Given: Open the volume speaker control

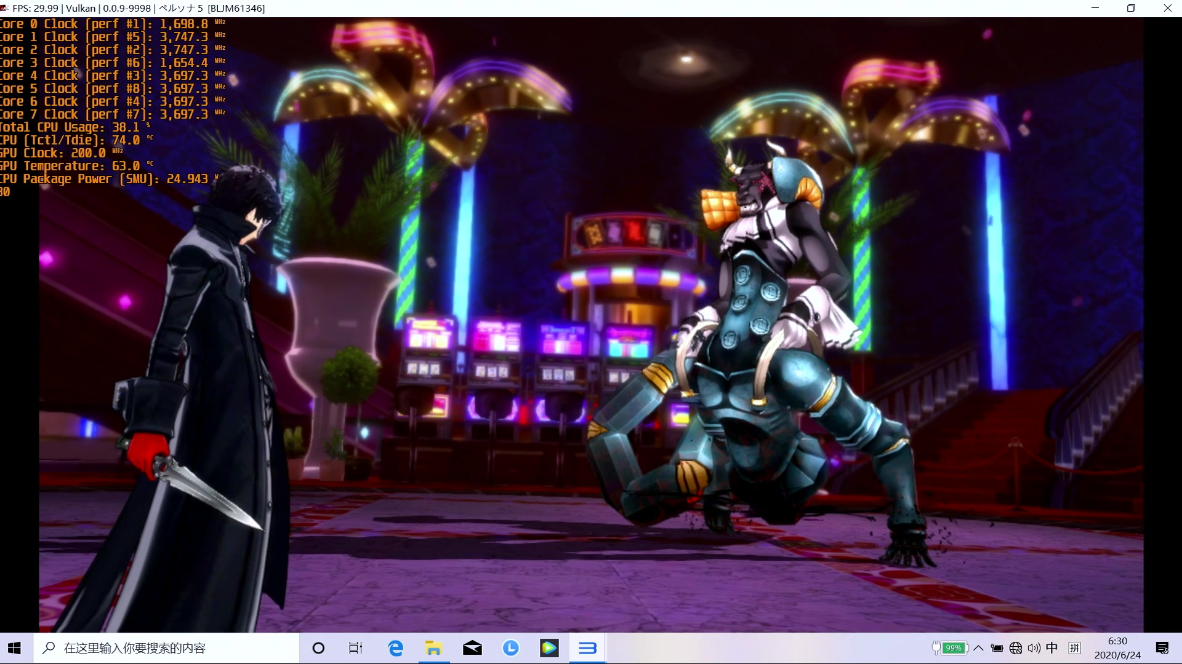Looking at the screenshot, I should click(1034, 648).
